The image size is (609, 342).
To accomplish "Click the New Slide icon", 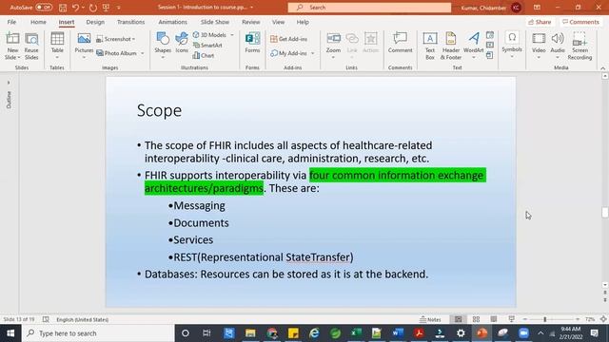I will 12,39.
